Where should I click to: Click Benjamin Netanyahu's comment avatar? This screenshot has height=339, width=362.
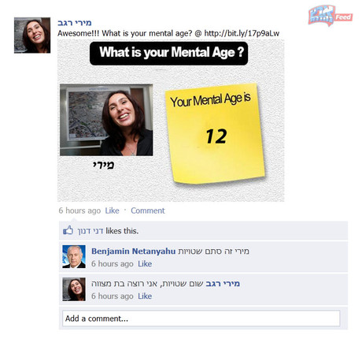[74, 256]
